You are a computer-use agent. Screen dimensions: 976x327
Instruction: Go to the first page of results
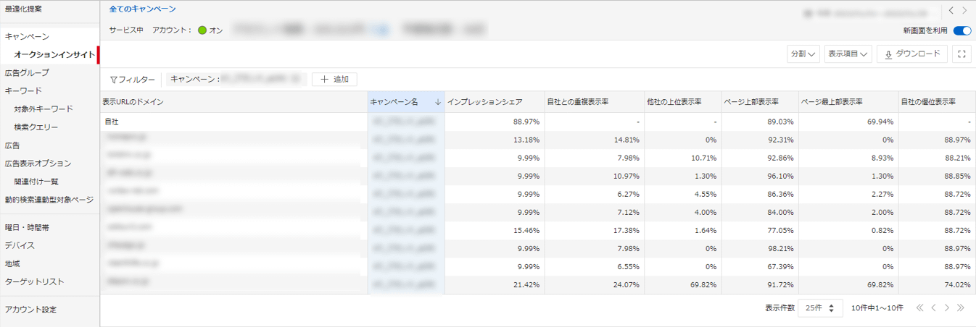(920, 307)
